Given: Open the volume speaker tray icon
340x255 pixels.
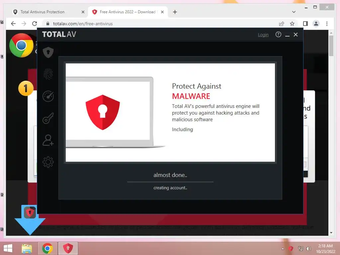Looking at the screenshot, I should (308, 248).
